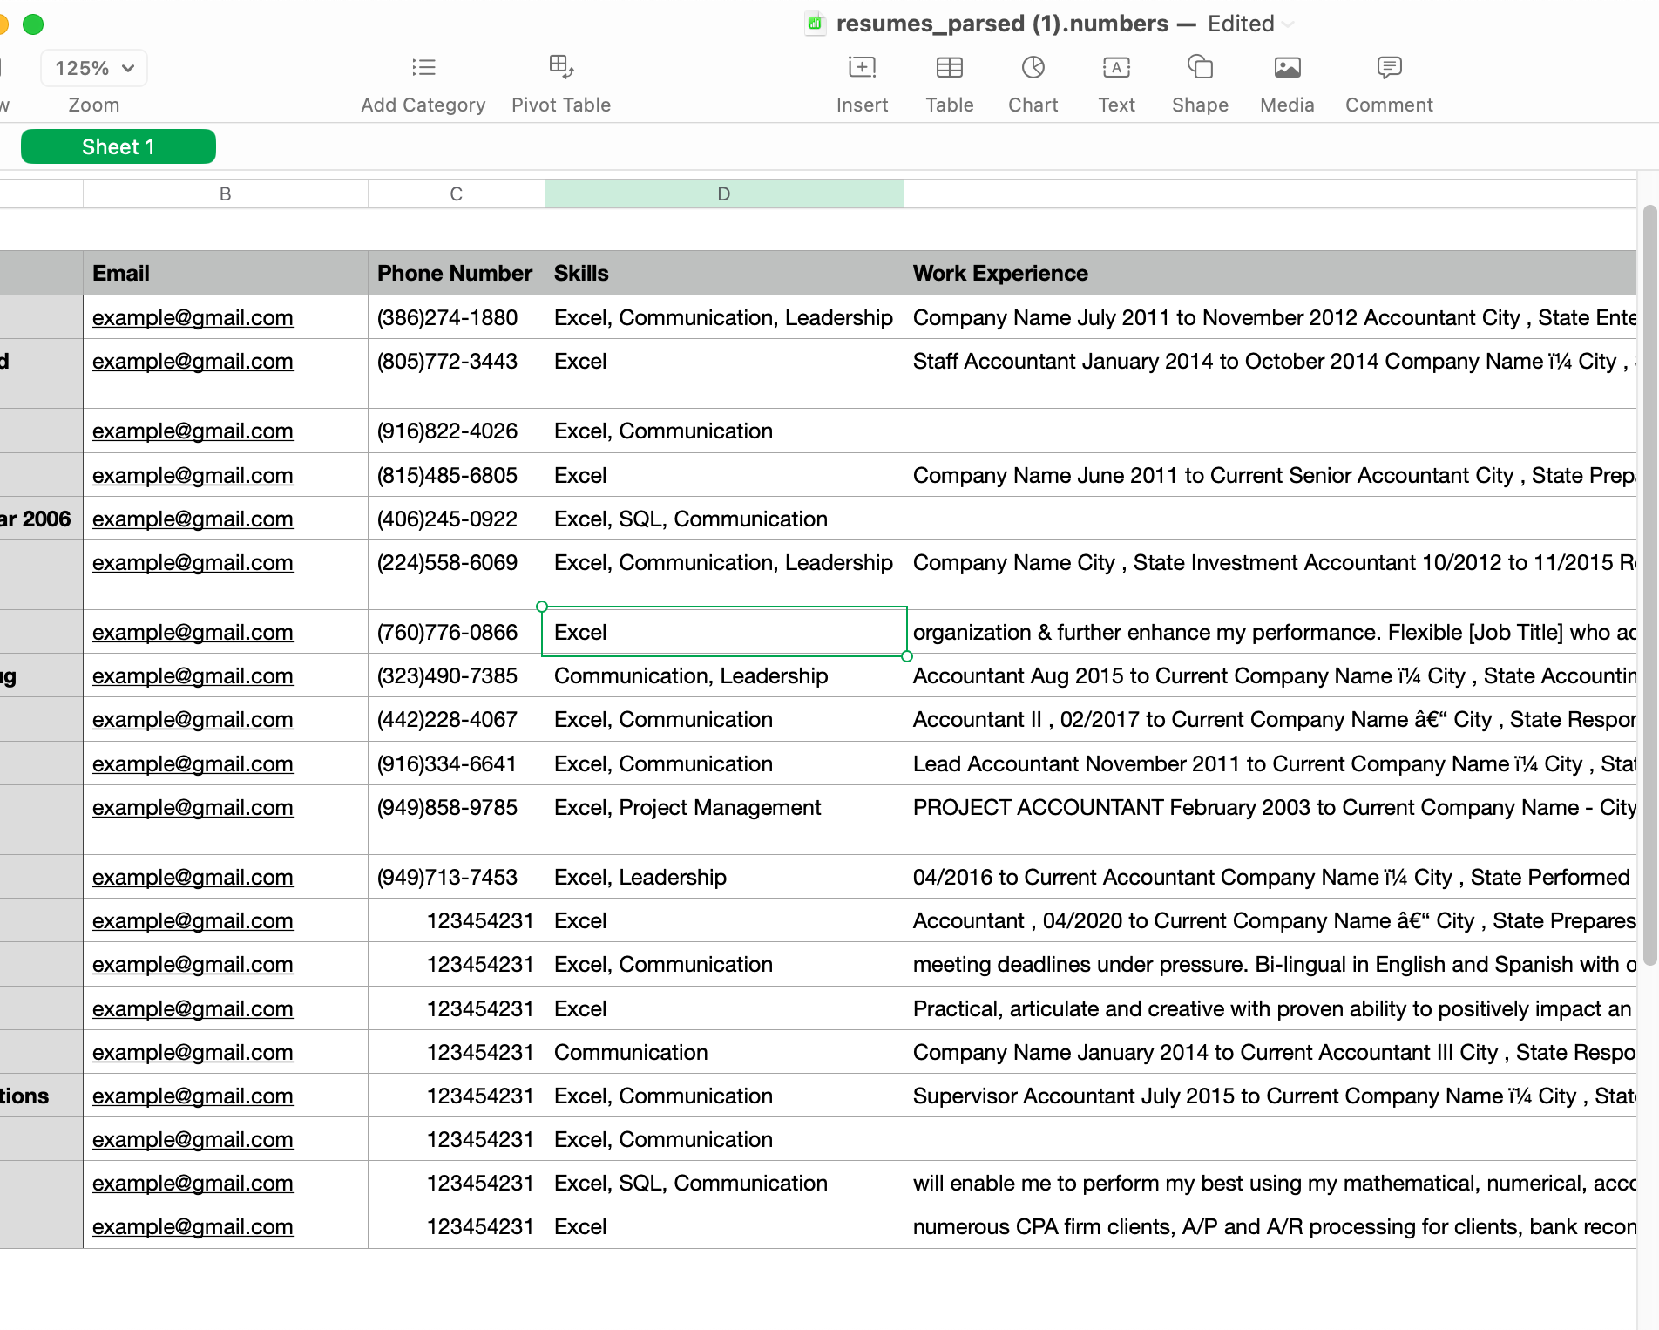The width and height of the screenshot is (1659, 1330).
Task: Select work experience cell starting 'Staff Accountant January 2014'
Action: click(1270, 373)
